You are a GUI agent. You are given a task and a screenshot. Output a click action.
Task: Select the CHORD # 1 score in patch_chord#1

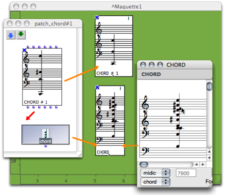click(x=42, y=77)
